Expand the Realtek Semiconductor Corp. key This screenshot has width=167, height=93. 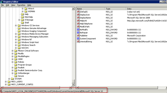coord(12,71)
